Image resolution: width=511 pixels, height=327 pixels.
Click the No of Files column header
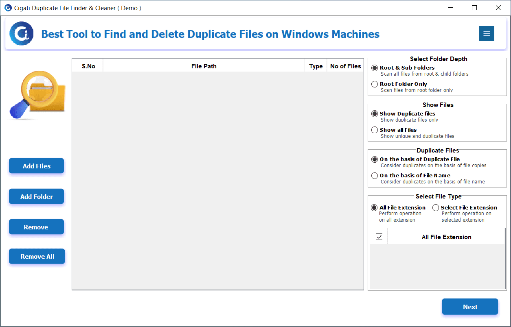[345, 66]
